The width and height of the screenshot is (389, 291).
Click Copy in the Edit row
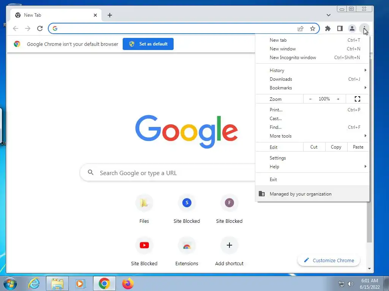tap(336, 147)
